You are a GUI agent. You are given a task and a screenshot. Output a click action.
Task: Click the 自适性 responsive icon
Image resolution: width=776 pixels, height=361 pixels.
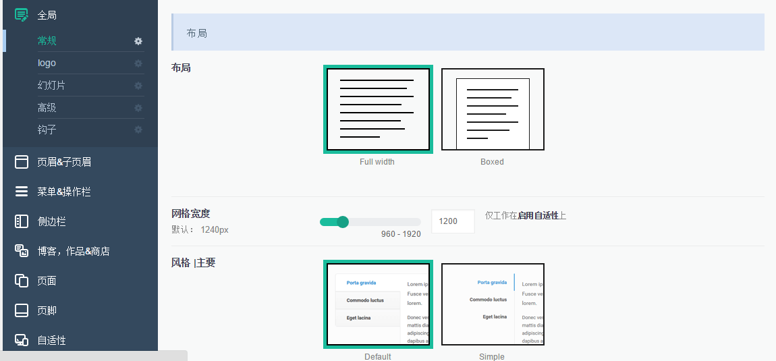[x=22, y=340]
